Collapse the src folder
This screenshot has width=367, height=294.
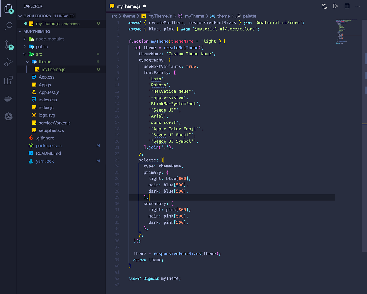click(x=25, y=54)
